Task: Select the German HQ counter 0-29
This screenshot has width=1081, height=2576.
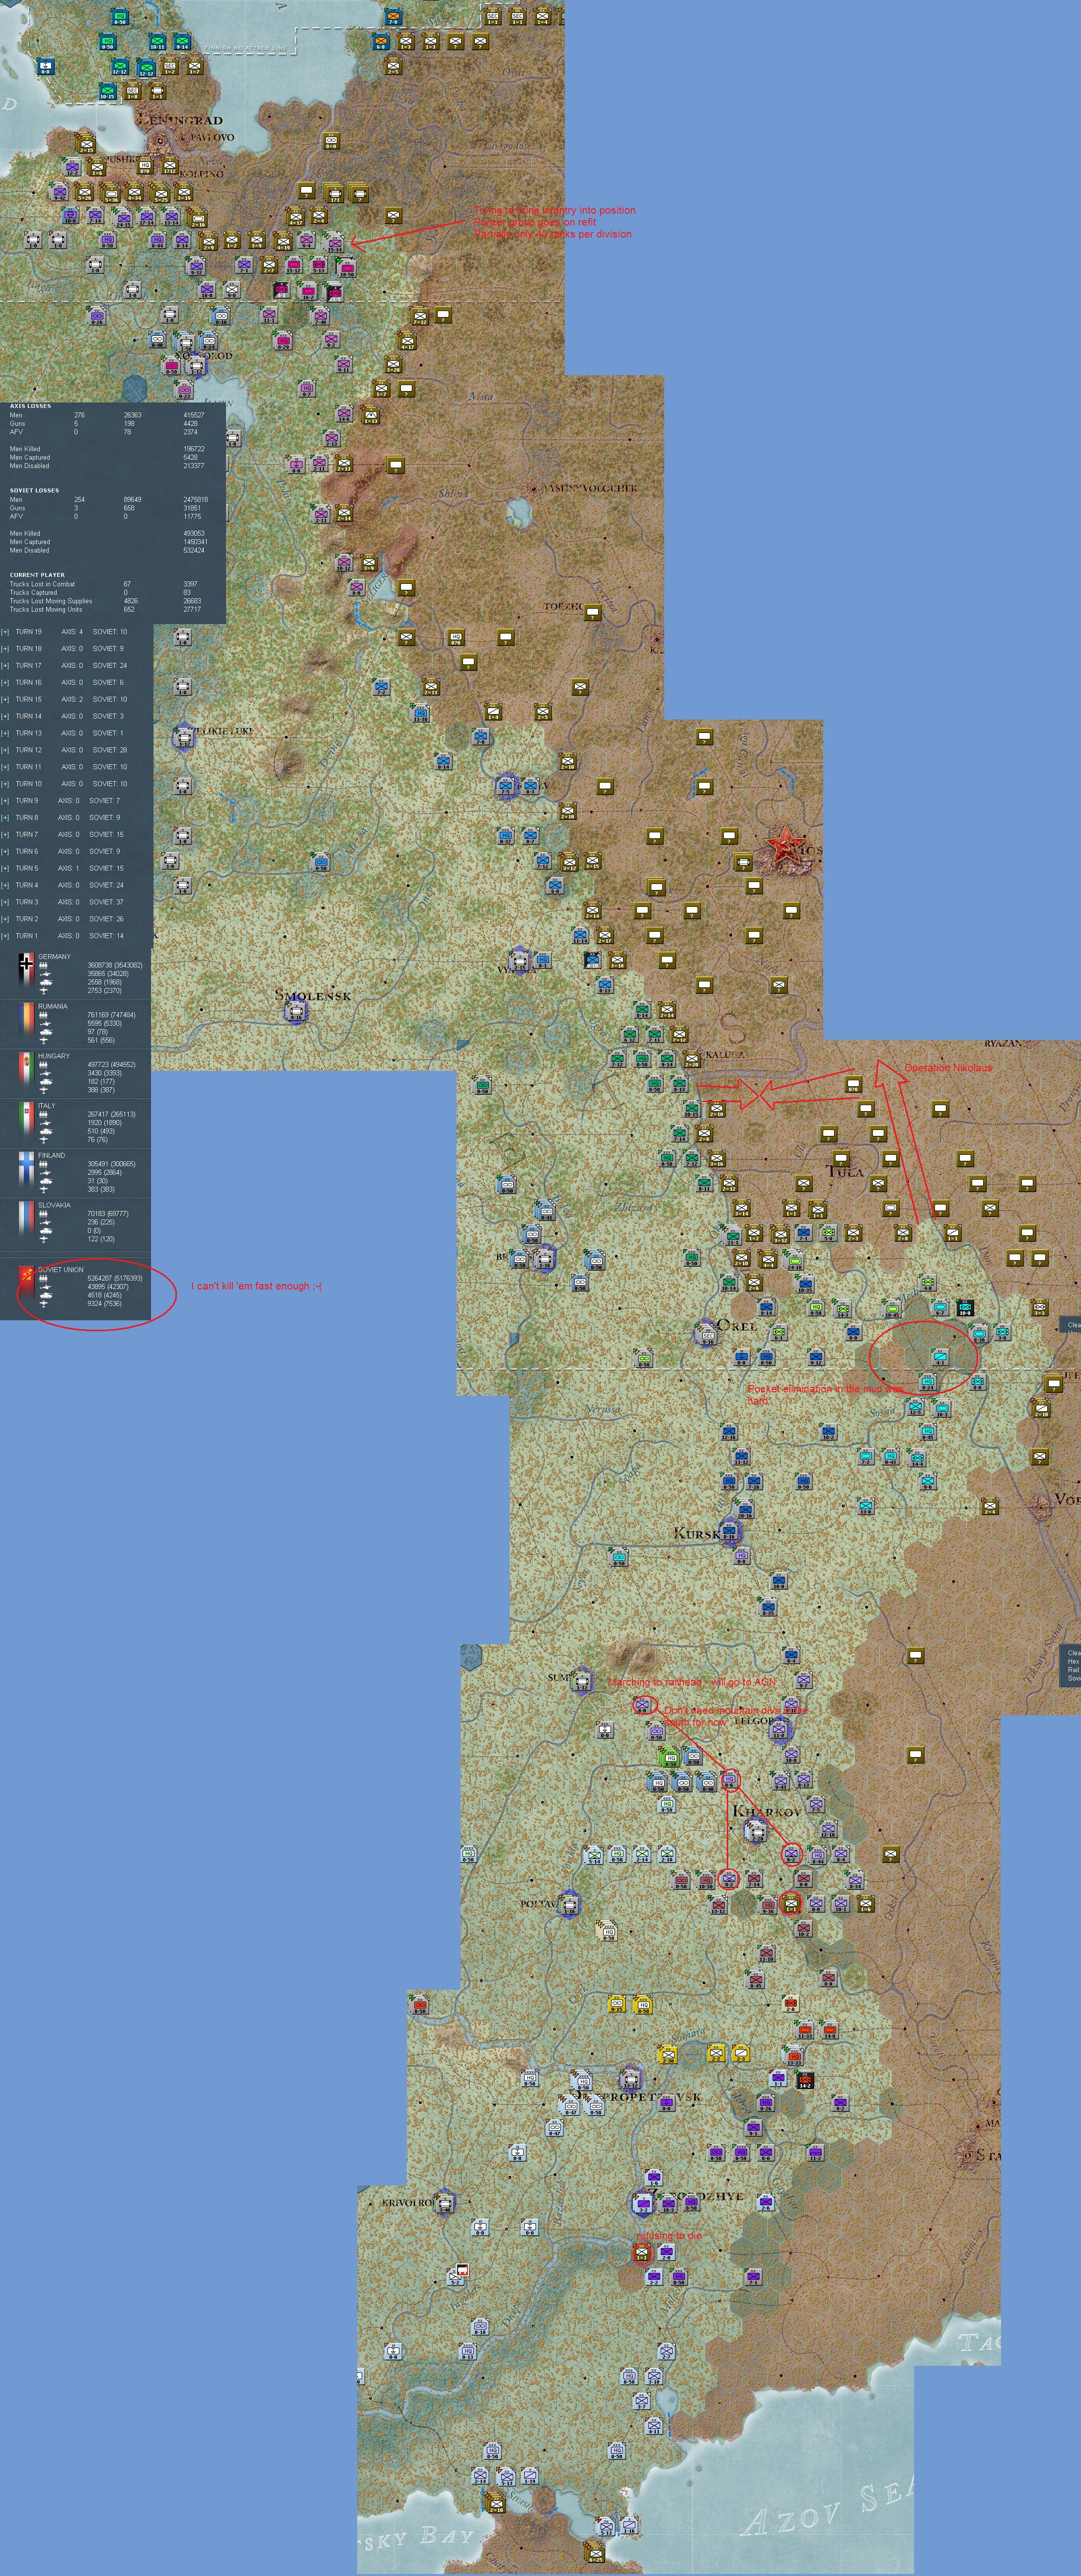Action: 283,342
